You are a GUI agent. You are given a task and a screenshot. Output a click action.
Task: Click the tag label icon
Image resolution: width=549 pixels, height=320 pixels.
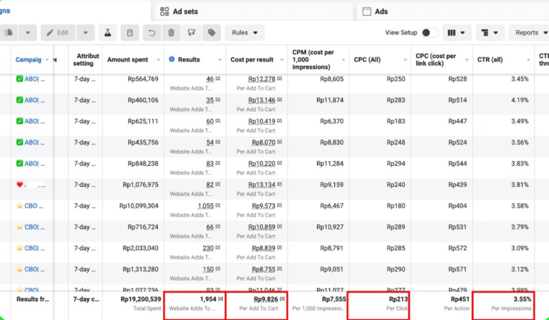212,32
